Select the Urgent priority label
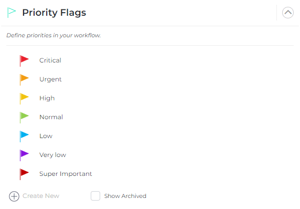This screenshot has height=209, width=300. tap(50, 79)
